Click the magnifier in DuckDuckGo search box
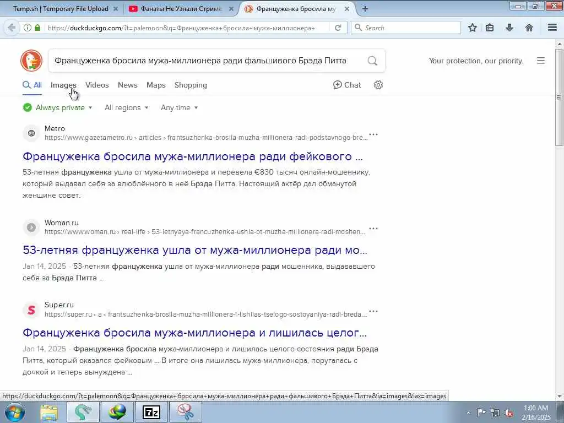The image size is (564, 423). 372,61
